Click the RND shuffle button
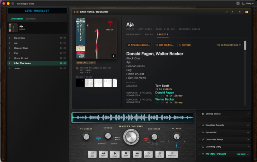This screenshot has height=162, width=257. click(x=92, y=154)
